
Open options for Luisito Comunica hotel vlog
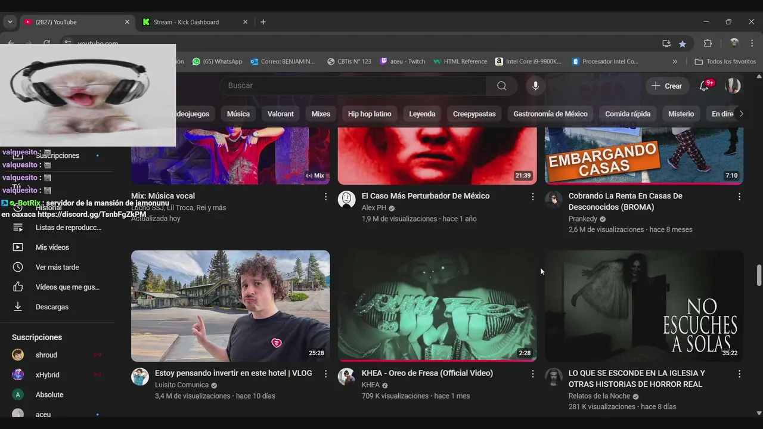coord(325,374)
